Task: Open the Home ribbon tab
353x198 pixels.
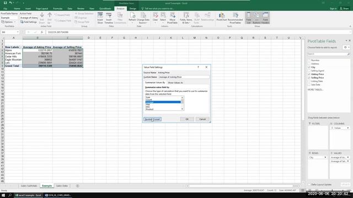Action: click(17, 9)
